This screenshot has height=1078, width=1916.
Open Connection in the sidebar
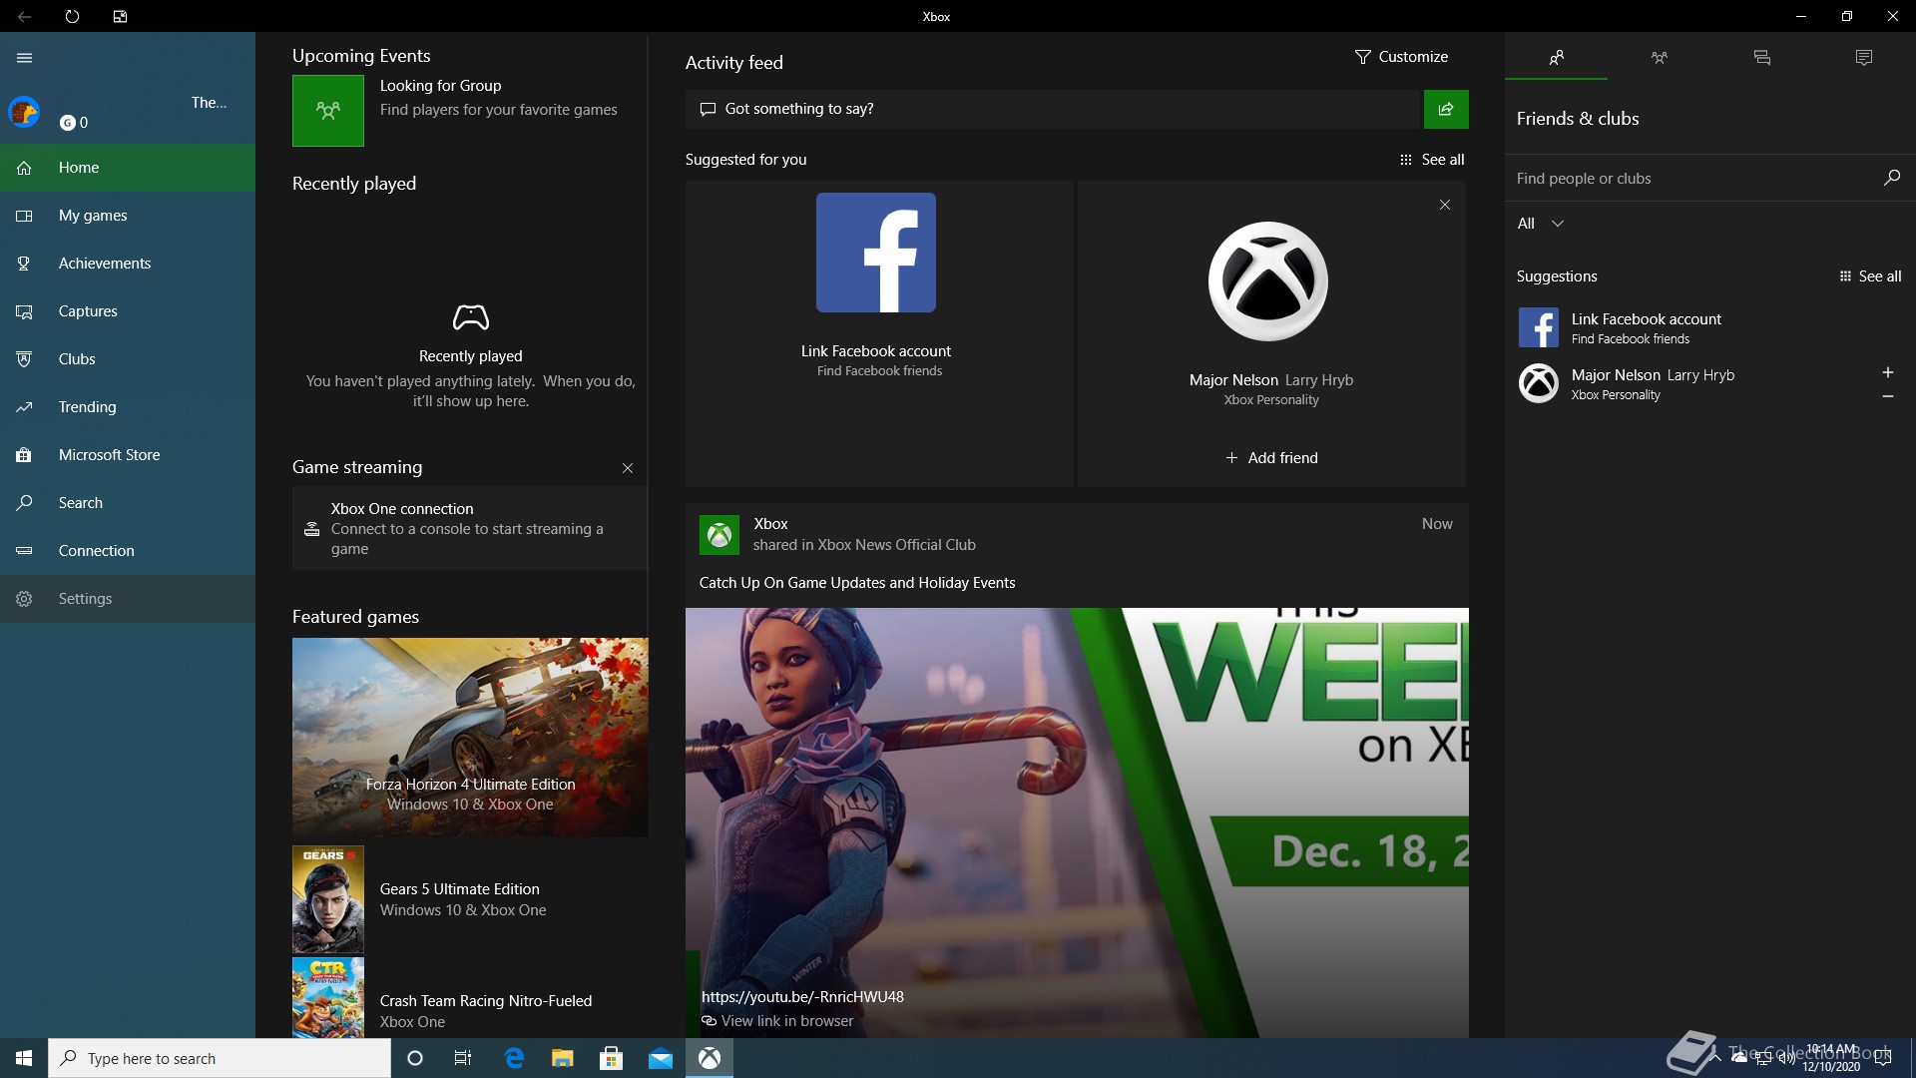tap(128, 551)
